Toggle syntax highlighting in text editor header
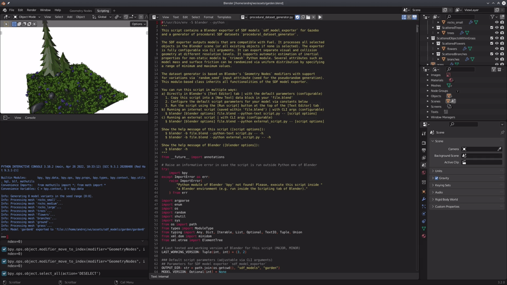The image size is (507, 285). click(x=414, y=17)
